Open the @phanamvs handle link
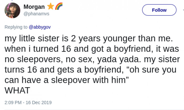Viewport: 184px width, 110px height. (36, 14)
